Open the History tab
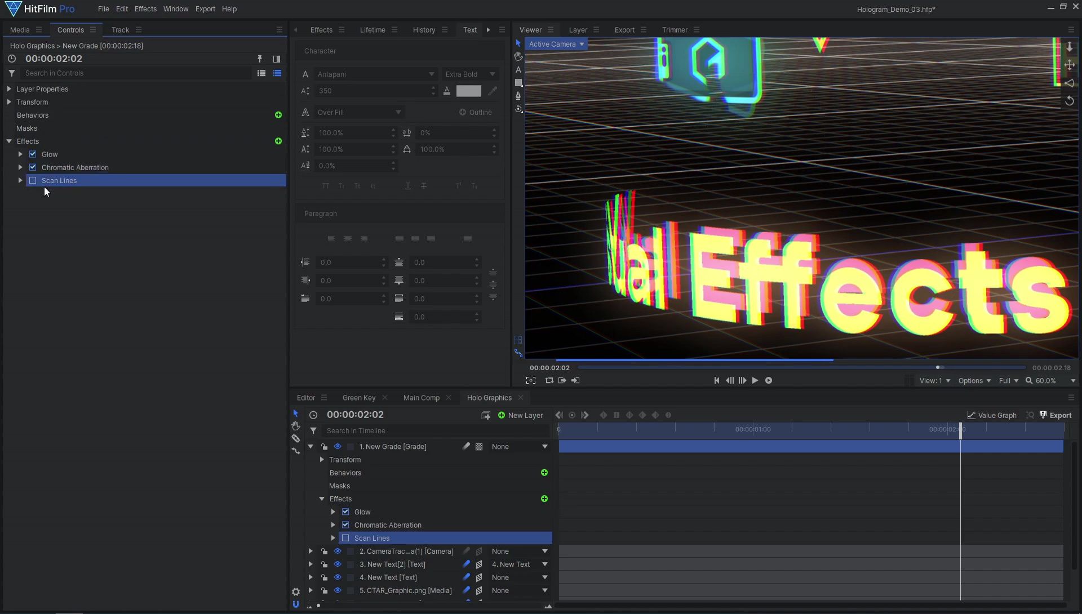The height and width of the screenshot is (614, 1082). (424, 30)
